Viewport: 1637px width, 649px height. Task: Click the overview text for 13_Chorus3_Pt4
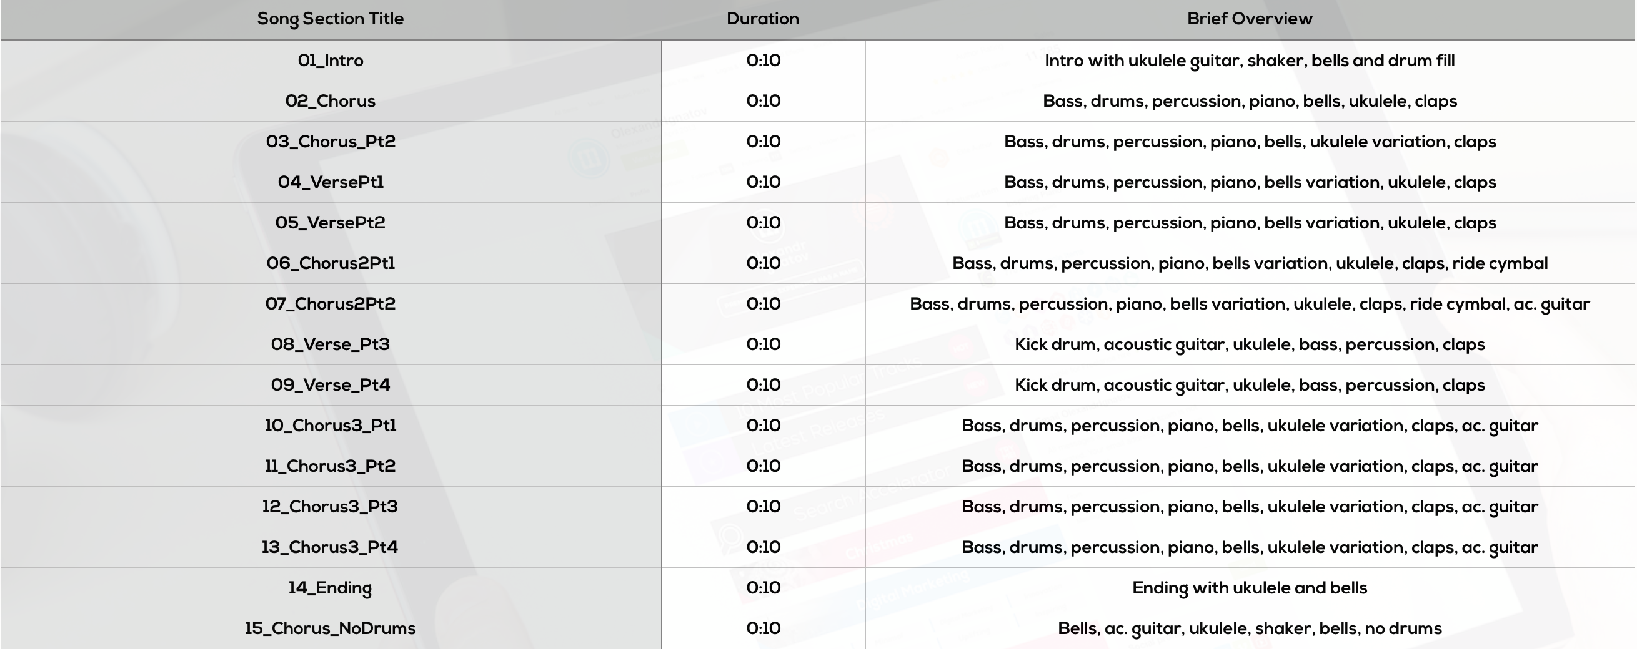tap(1250, 548)
